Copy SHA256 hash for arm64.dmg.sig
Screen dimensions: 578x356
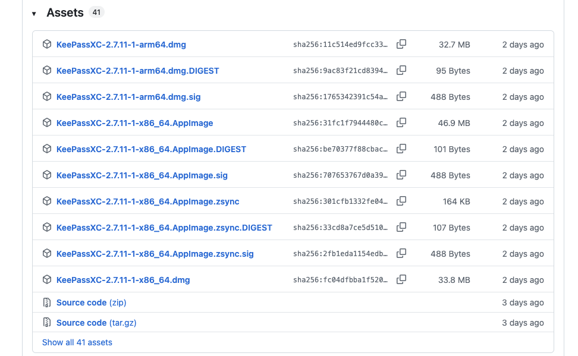[x=401, y=97]
